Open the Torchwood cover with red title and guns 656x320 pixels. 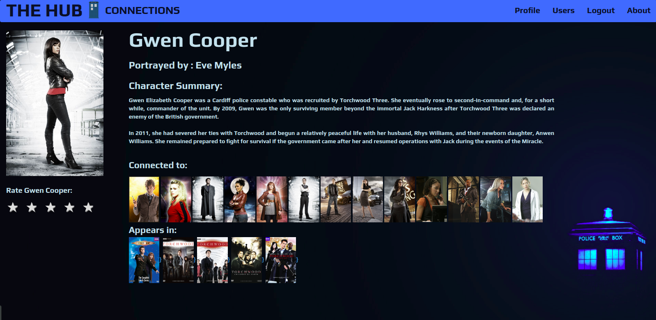click(281, 260)
